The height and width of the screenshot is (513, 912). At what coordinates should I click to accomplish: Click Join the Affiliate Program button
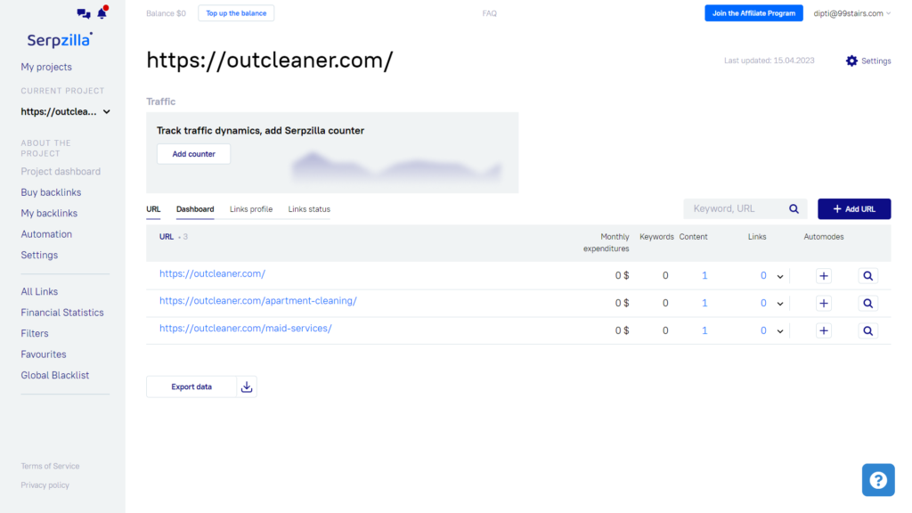(753, 13)
